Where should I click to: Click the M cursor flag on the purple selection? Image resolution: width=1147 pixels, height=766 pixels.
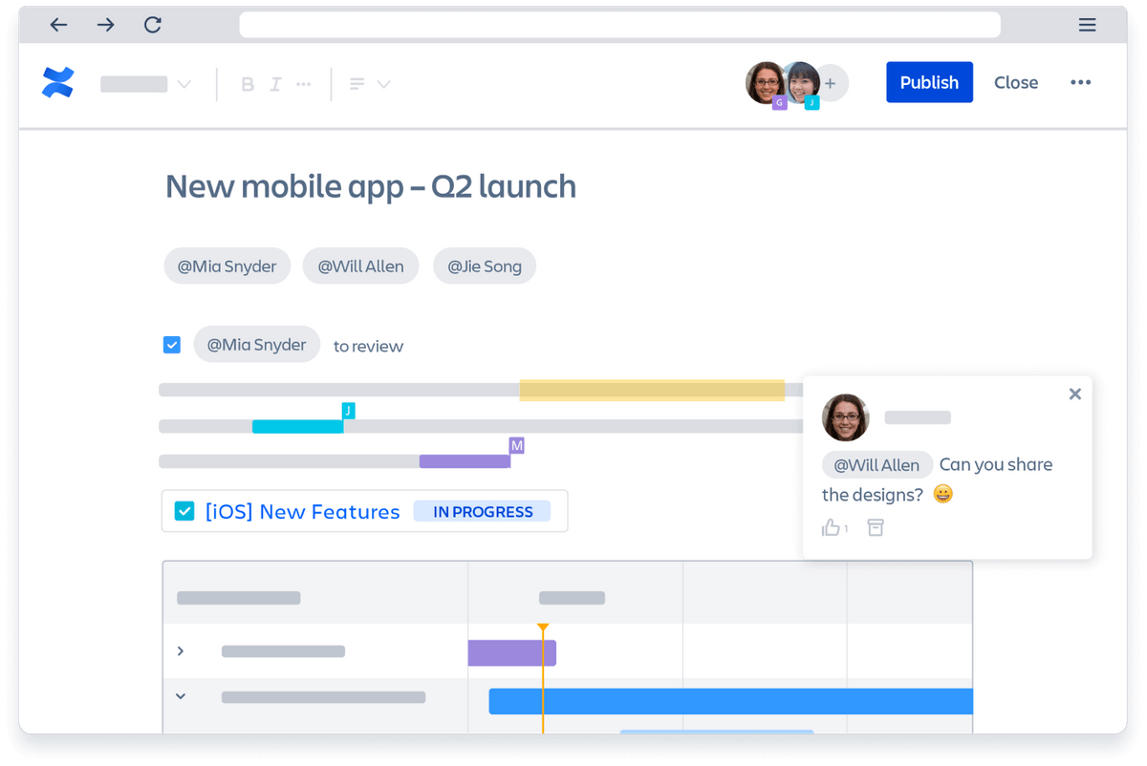(516, 446)
